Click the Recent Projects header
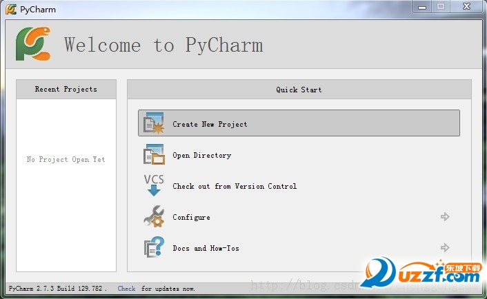This screenshot has width=487, height=299. coord(66,90)
